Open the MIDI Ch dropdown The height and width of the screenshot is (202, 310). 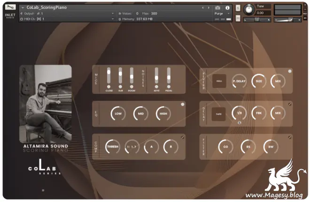coord(67,19)
